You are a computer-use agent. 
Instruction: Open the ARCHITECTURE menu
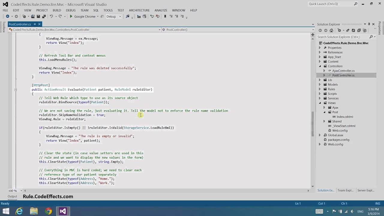[139, 10]
